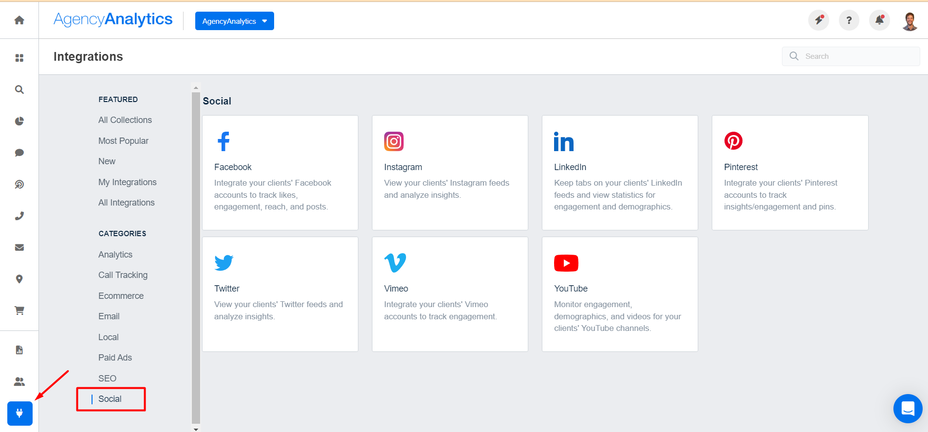This screenshot has width=928, height=432.
Task: Click the AgencyAnalytics logo
Action: click(x=113, y=19)
